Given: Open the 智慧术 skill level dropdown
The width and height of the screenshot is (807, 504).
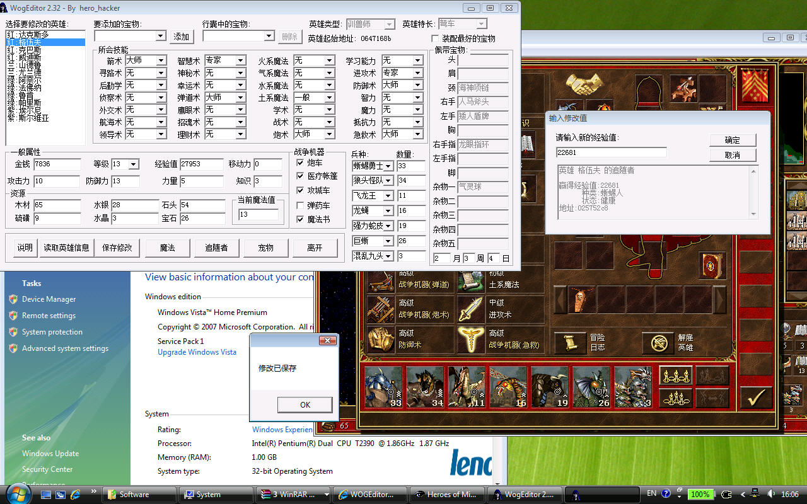Looking at the screenshot, I should (x=241, y=60).
